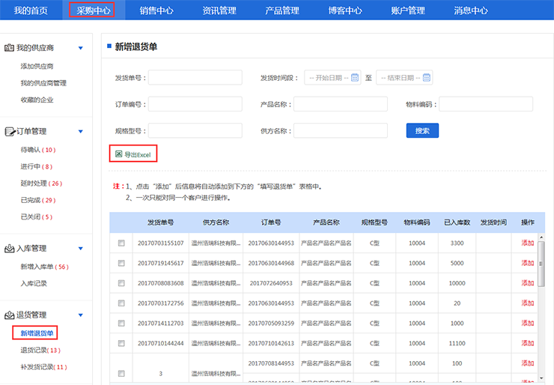This screenshot has height=385, width=554.
Task: Focus the 规格型号 input field
Action: coord(195,130)
